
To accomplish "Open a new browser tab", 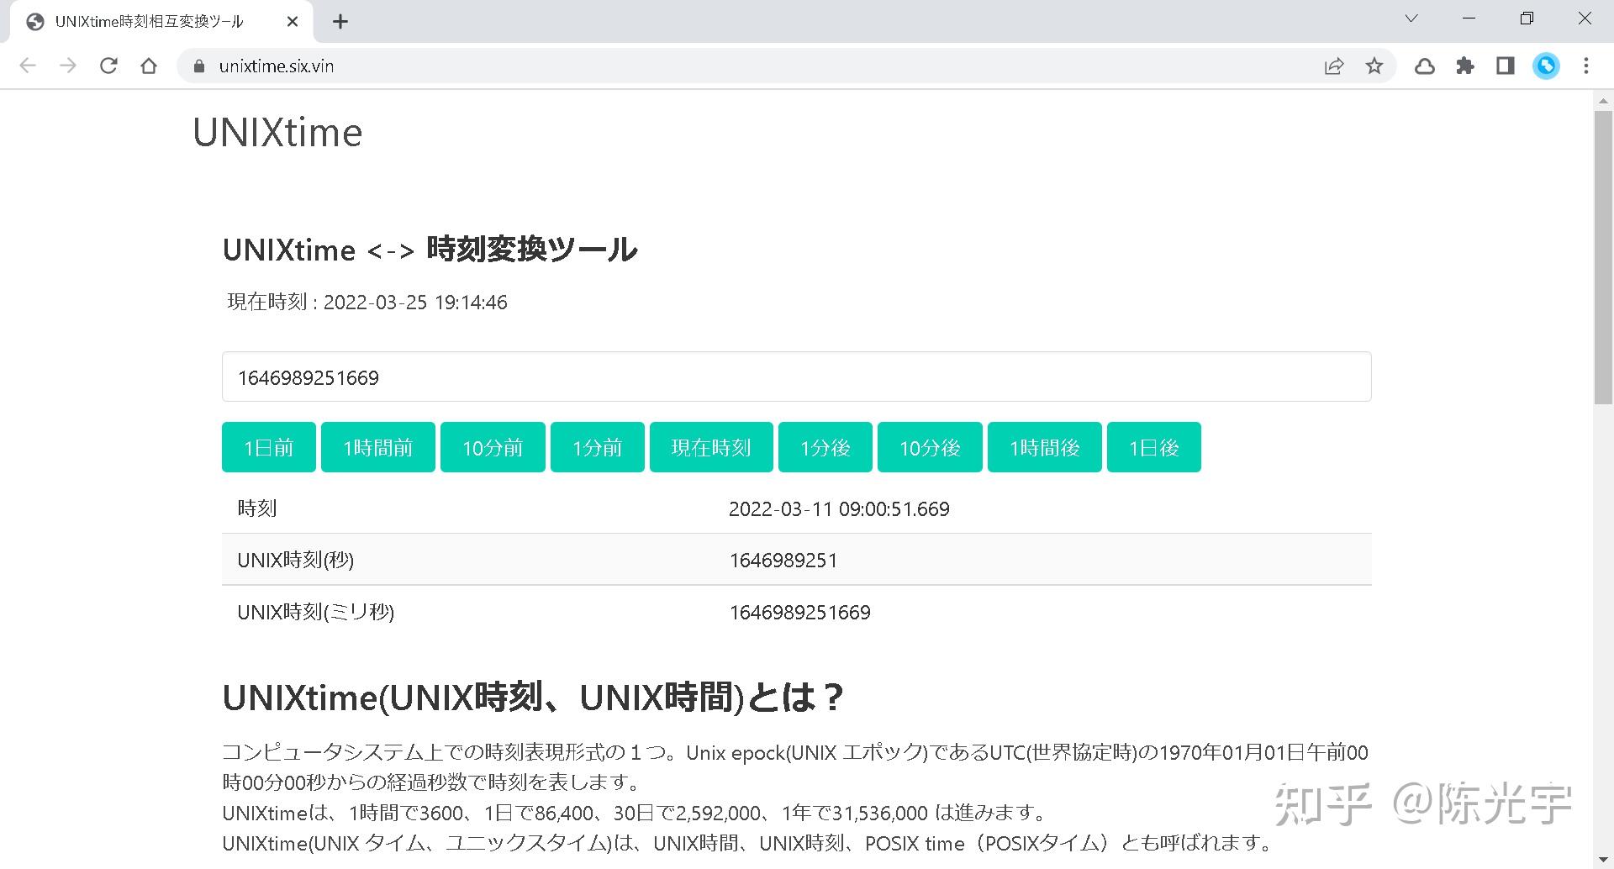I will 340,21.
